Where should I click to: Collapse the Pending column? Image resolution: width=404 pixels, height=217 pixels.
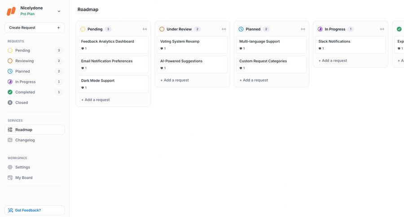coord(145,29)
